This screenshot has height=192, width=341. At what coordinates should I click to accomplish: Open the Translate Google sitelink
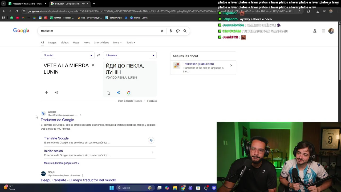pyautogui.click(x=56, y=138)
